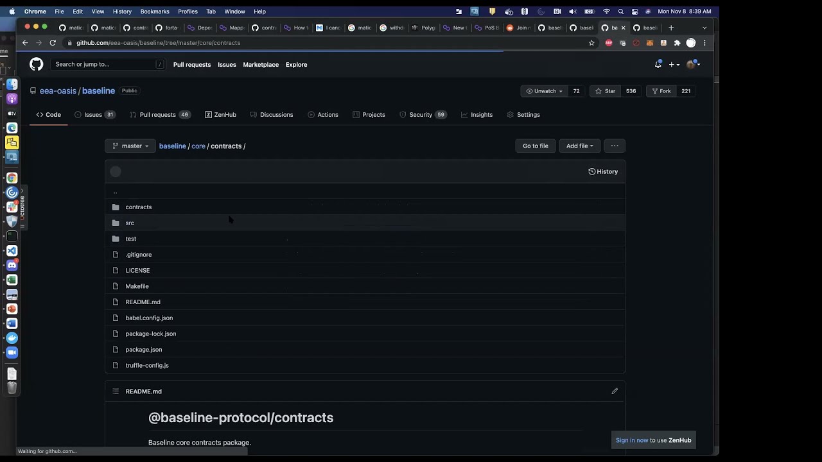
Task: Open repository Settings tab
Action: pos(523,114)
